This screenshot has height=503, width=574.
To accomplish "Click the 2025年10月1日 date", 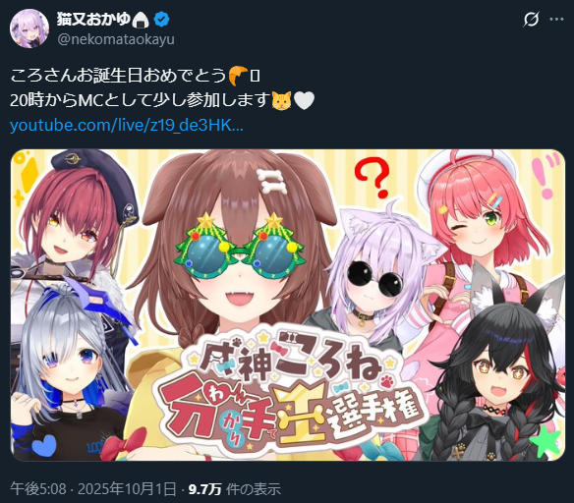I will coord(127,488).
